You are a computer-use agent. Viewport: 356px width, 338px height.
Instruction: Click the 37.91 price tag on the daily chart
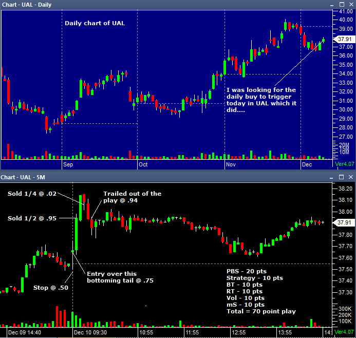click(344, 39)
